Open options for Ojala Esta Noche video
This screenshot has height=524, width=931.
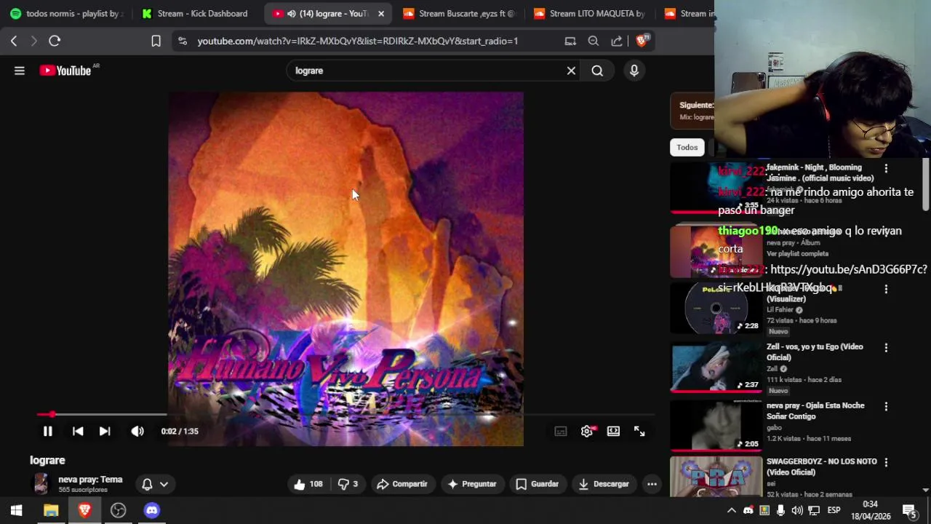click(886, 407)
